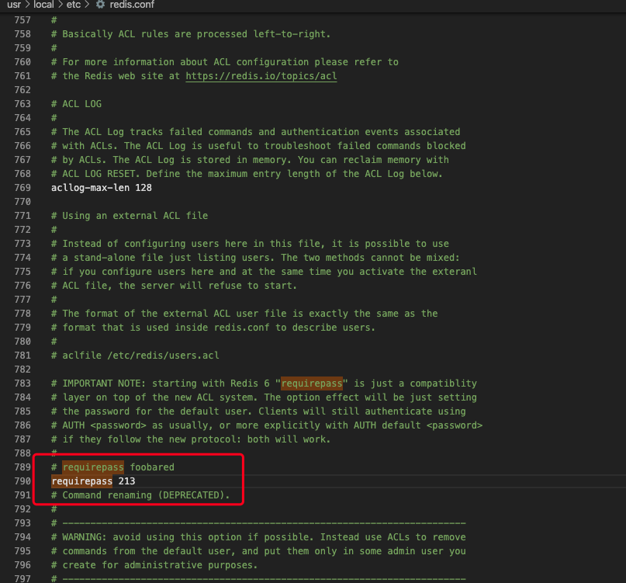Open the https://redis.io/topics/acl link
The width and height of the screenshot is (626, 583).
point(261,76)
